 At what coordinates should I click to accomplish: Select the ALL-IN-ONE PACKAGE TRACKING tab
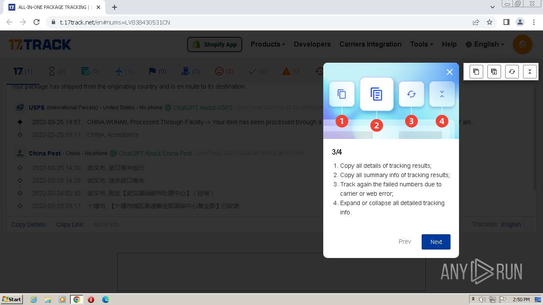[55, 7]
